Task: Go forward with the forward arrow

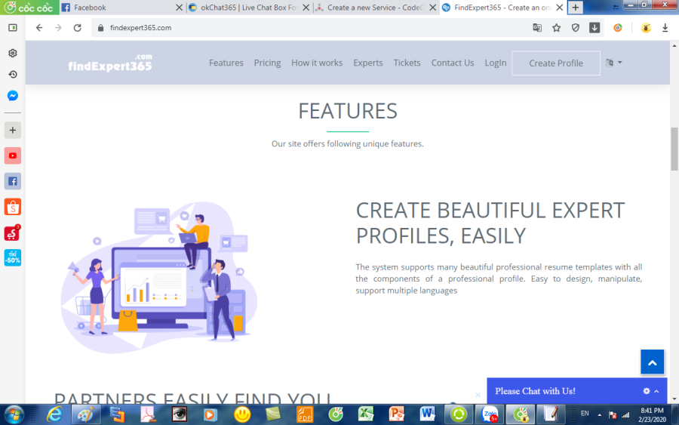Action: (x=58, y=28)
